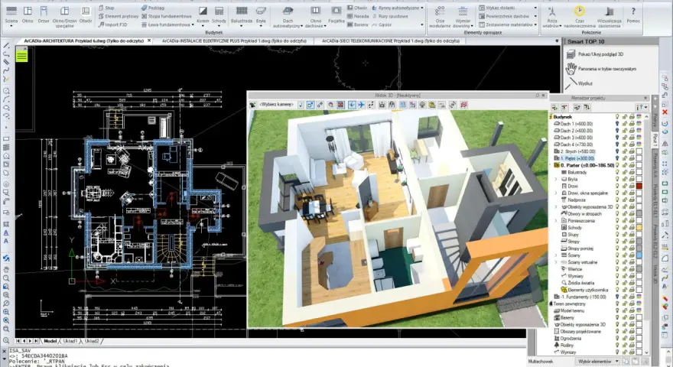Insert a Facjatka dormer
The height and width of the screenshot is (367, 673).
pyautogui.click(x=336, y=15)
